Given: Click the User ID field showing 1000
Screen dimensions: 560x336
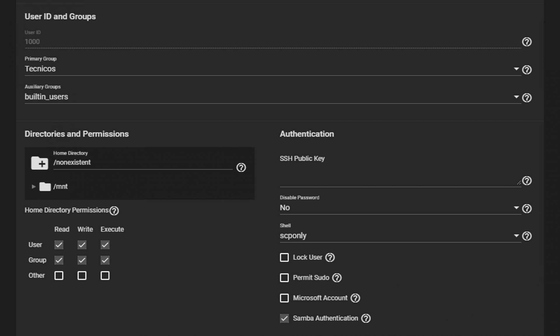Looking at the screenshot, I should [x=273, y=42].
